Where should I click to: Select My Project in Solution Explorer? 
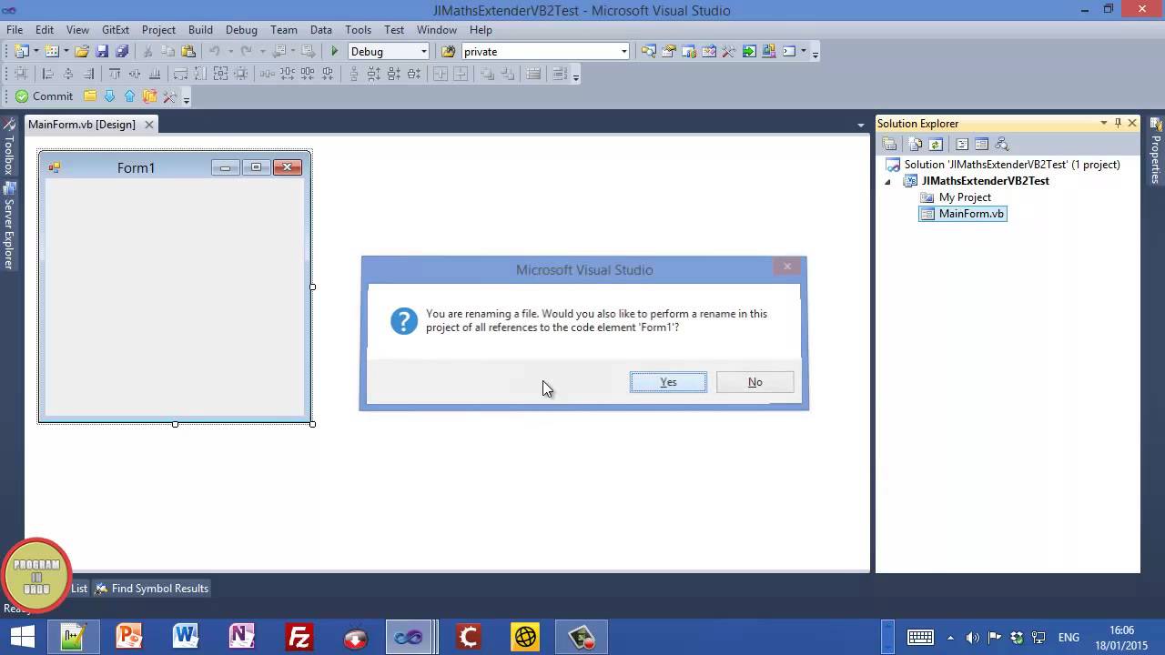[956, 197]
